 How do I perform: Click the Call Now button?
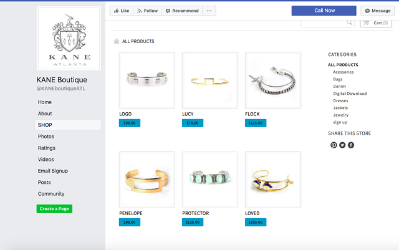pos(324,11)
